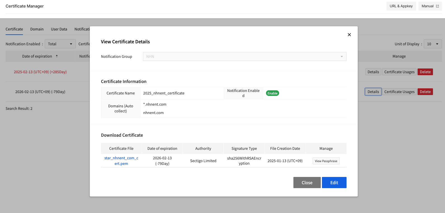Click the blue Edit button
Image resolution: width=445 pixels, height=213 pixels.
coord(334,183)
